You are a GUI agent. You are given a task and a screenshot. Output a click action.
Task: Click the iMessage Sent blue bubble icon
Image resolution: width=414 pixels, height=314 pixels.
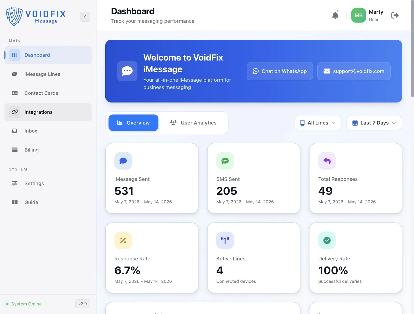click(x=123, y=161)
